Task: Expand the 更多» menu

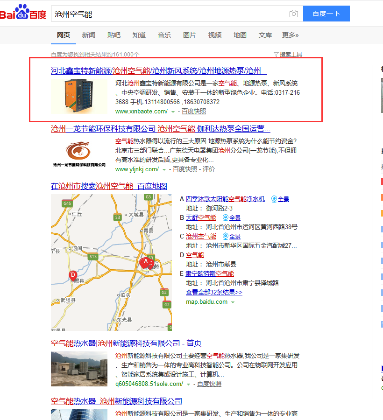Action: [x=290, y=35]
